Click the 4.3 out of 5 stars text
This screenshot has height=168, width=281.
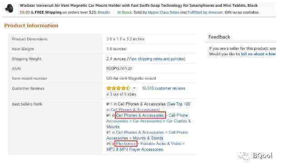[x=121, y=94]
